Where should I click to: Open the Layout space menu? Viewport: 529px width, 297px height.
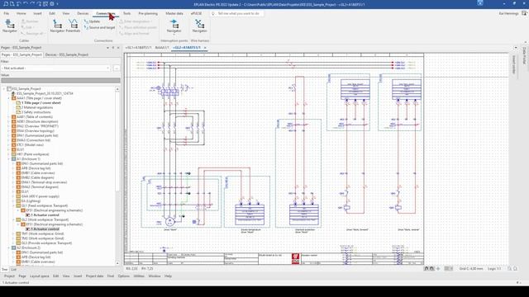[x=40, y=276]
